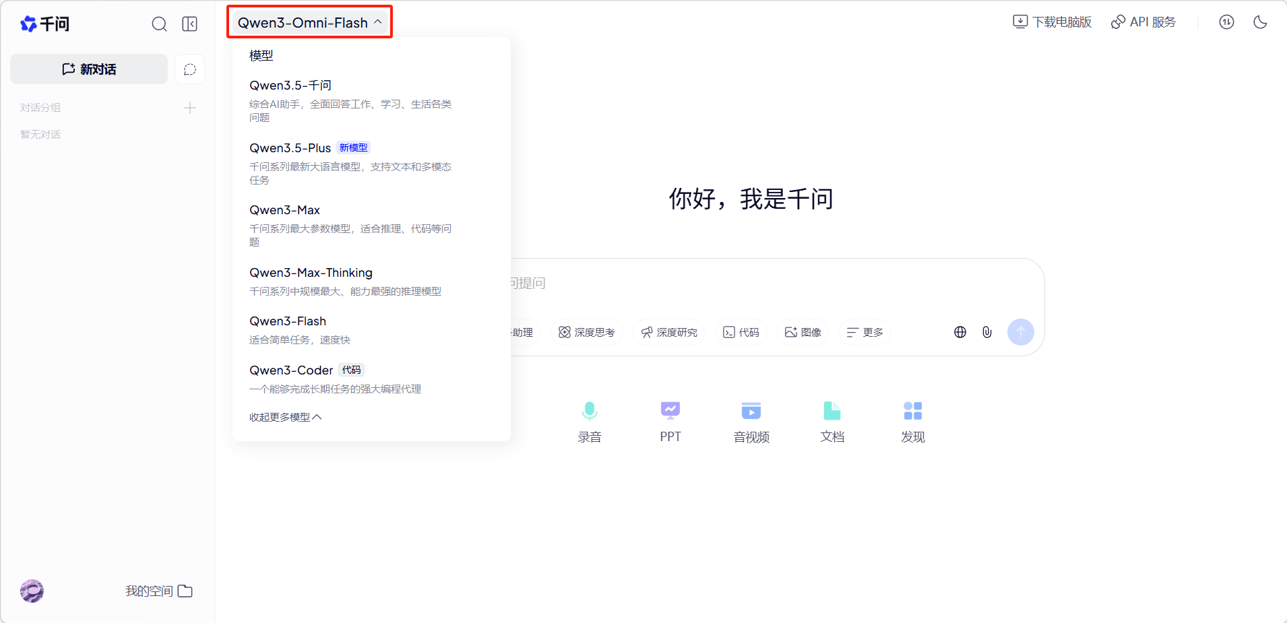Toggle 深度思考 deep thinking mode

point(587,332)
